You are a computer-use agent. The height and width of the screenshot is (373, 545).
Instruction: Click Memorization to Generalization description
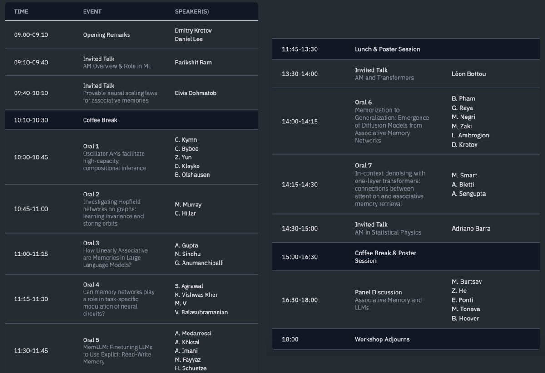click(x=392, y=125)
